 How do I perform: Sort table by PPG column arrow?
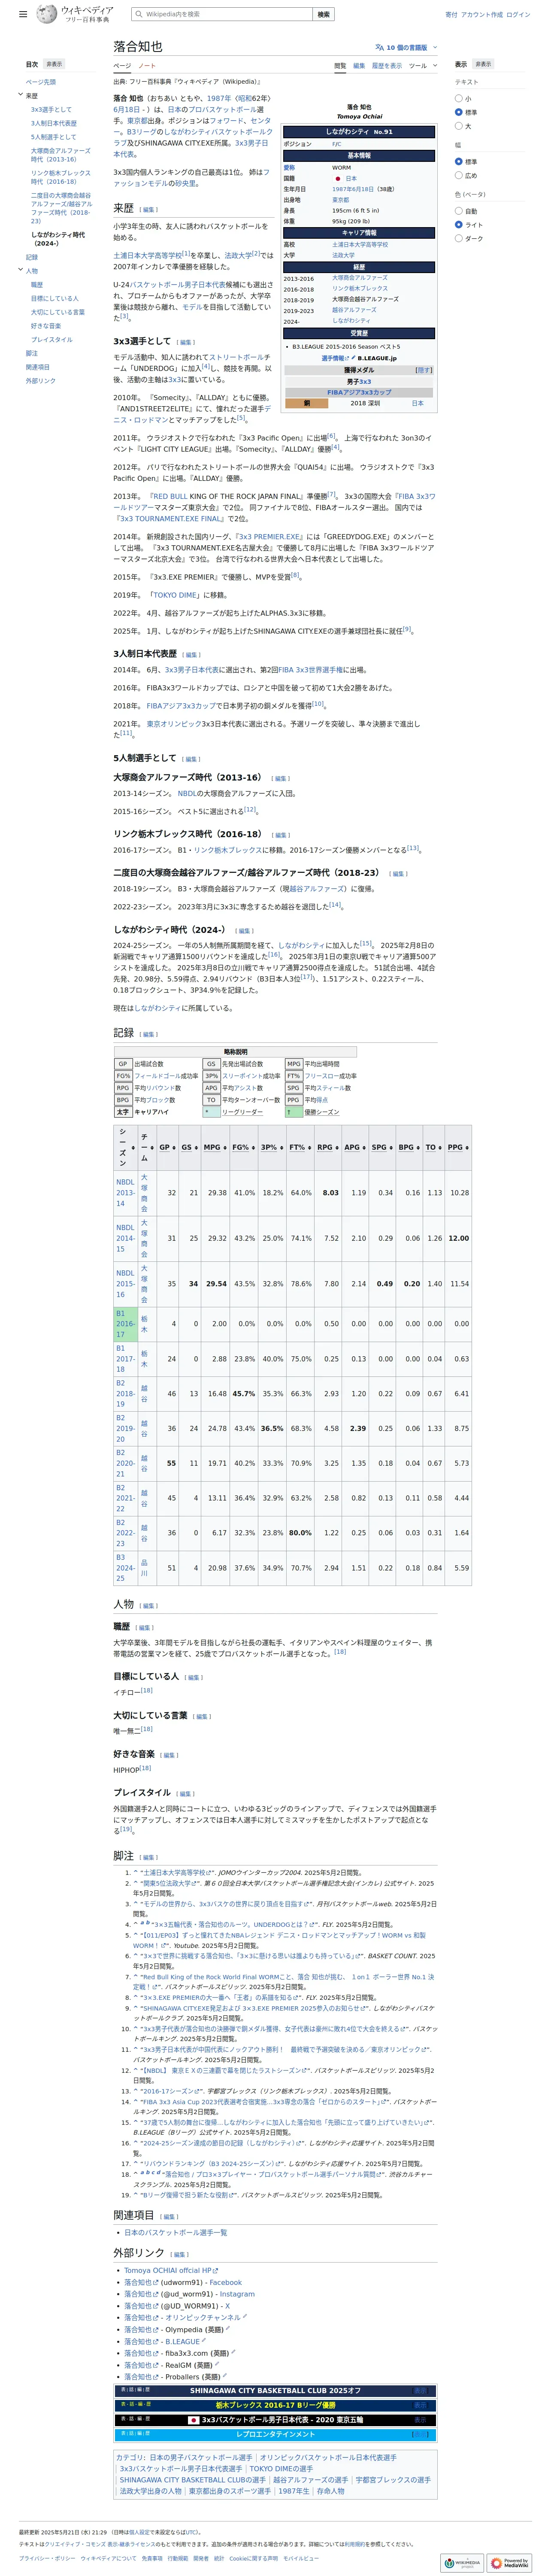pos(467,1147)
